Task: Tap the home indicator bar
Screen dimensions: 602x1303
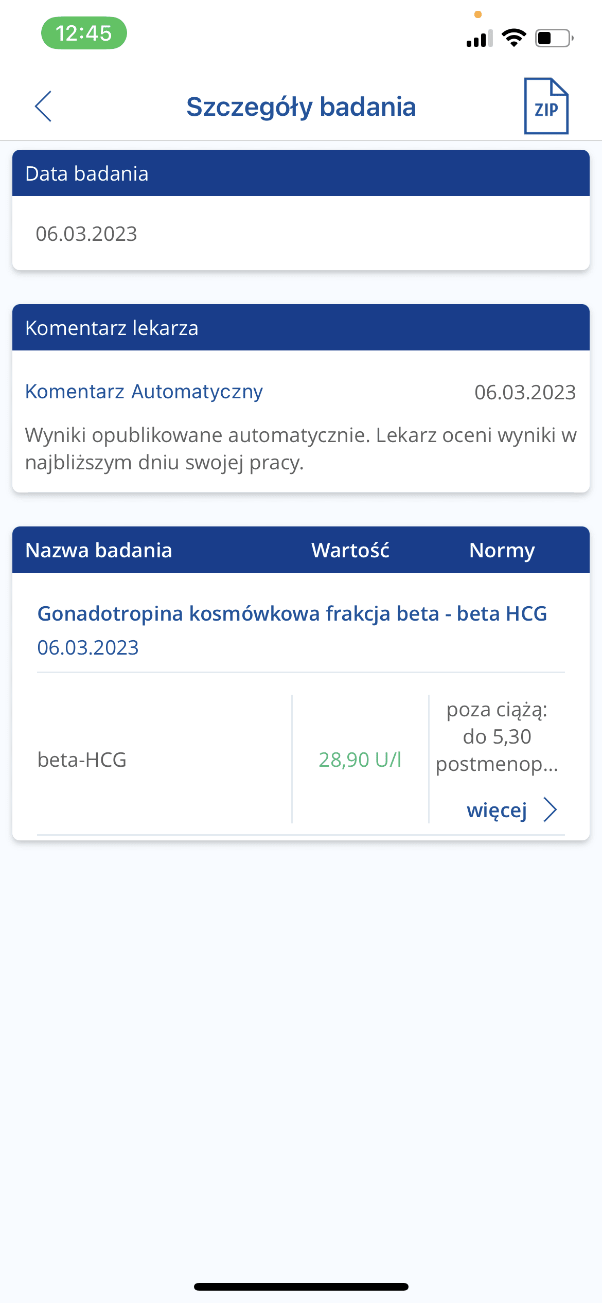Action: click(301, 1287)
